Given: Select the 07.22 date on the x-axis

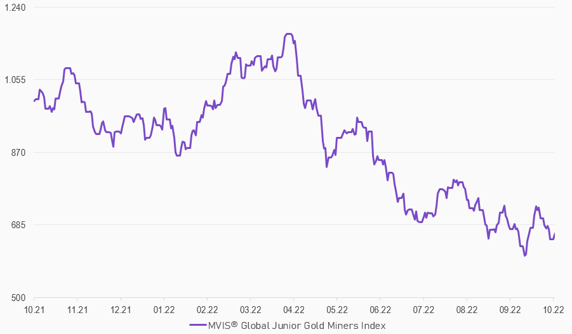Looking at the screenshot, I should pyautogui.click(x=423, y=309).
